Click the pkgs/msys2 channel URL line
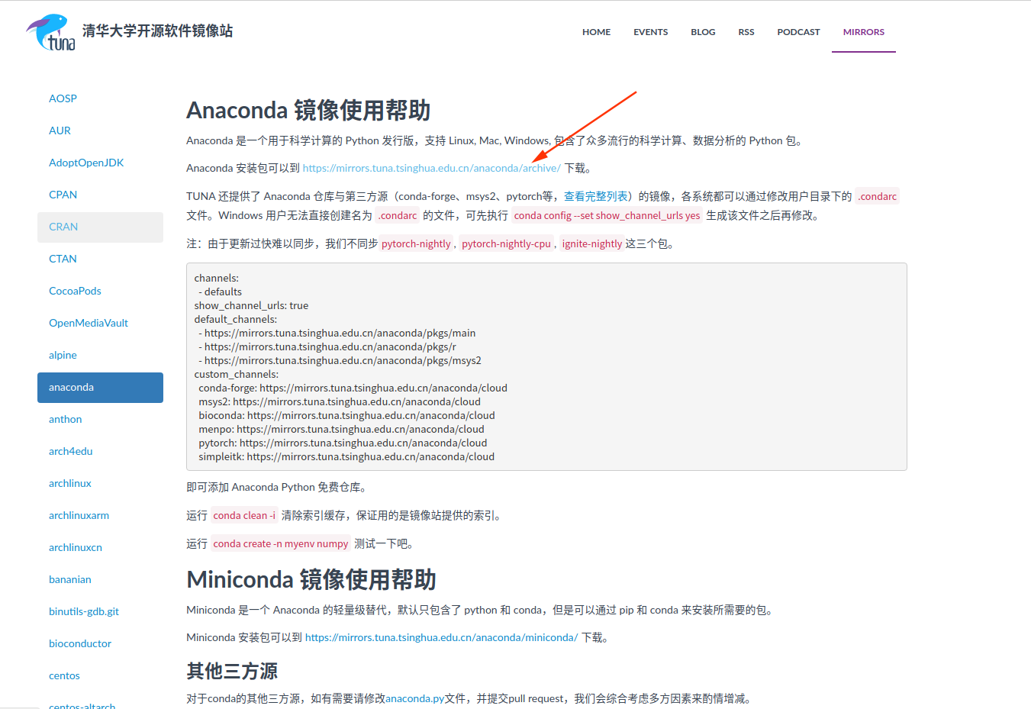The height and width of the screenshot is (709, 1031). click(x=340, y=360)
